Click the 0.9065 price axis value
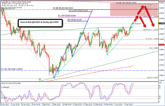 click(x=162, y=29)
